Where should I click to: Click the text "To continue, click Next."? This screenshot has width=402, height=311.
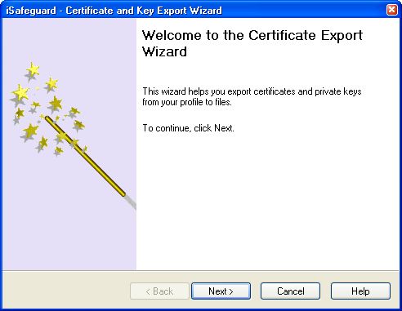tap(189, 128)
